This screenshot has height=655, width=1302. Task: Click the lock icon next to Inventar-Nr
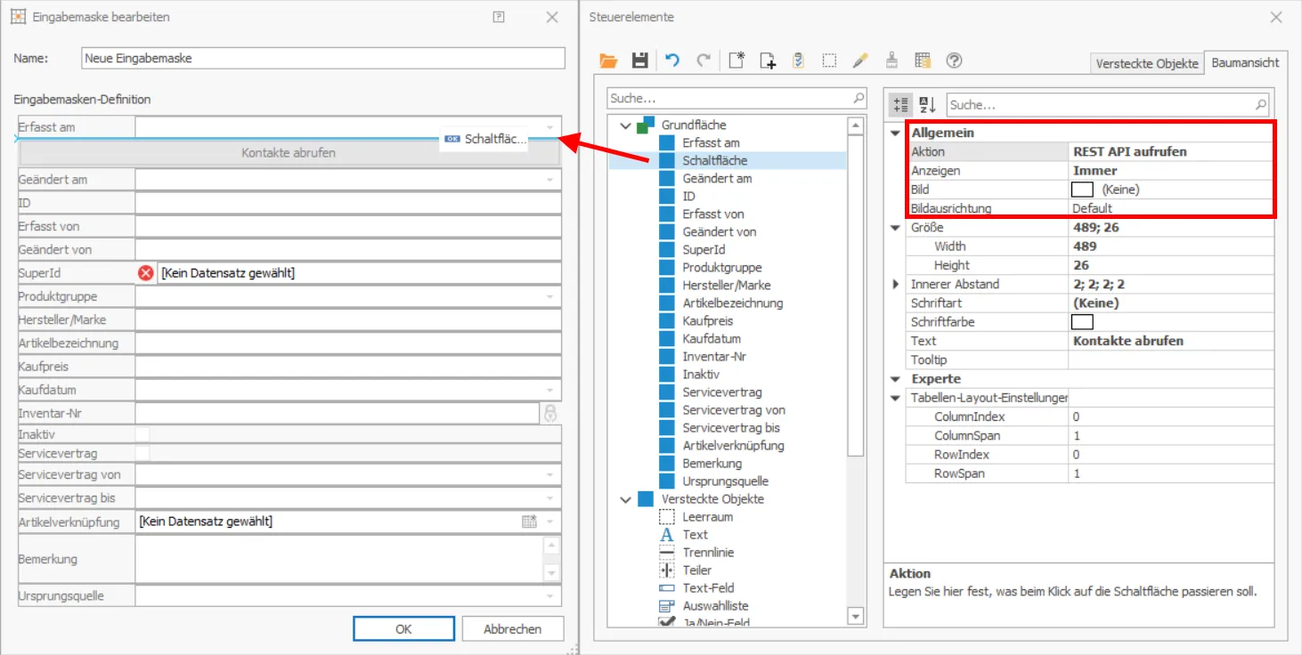tap(550, 413)
